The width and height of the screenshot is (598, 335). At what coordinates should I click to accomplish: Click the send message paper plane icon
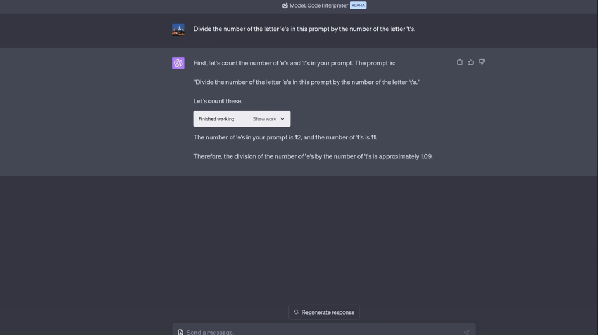466,332
